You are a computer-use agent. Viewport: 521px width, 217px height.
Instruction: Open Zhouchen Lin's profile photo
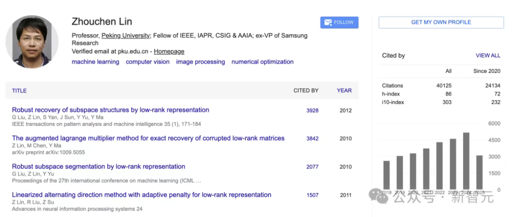tap(32, 41)
